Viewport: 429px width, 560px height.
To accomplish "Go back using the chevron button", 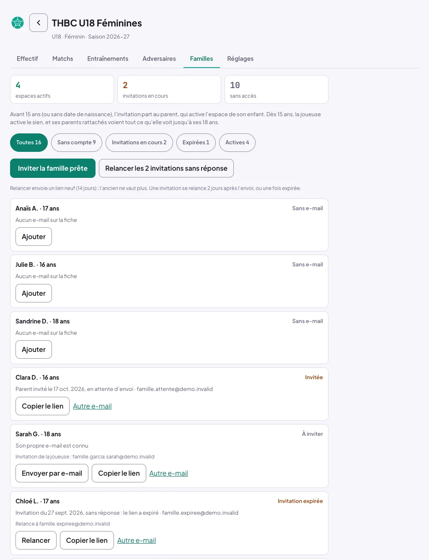I will coord(39,23).
